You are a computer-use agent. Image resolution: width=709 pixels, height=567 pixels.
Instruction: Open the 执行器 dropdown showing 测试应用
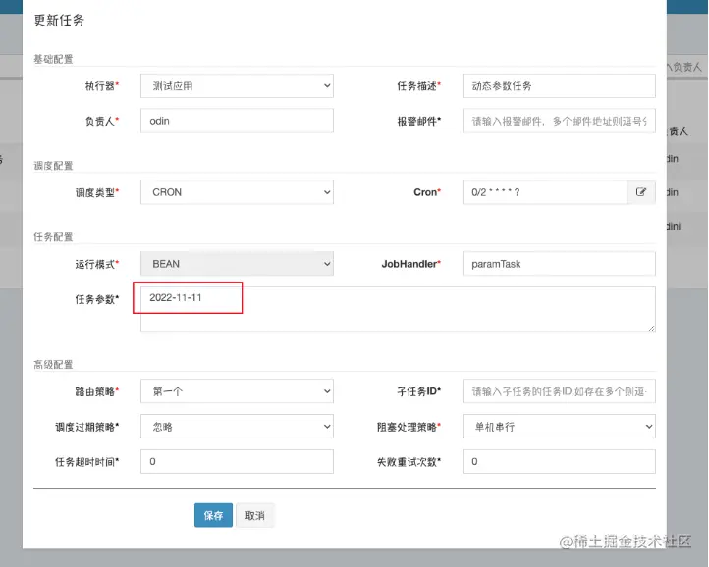tap(237, 86)
